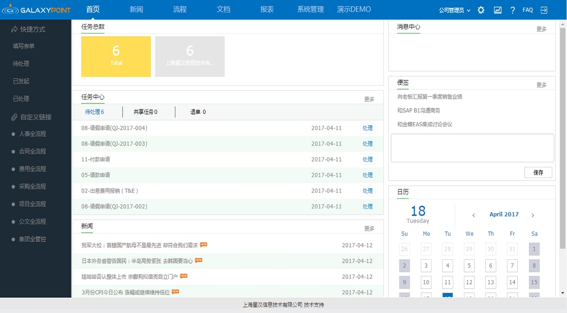This screenshot has height=313, width=567.
Task: Click 更多 in the 任务中心 panel
Action: (x=369, y=99)
